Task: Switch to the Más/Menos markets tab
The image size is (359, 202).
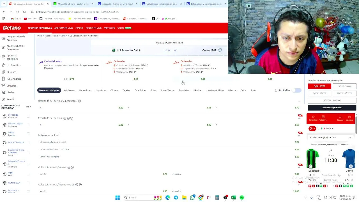Action: (69, 90)
